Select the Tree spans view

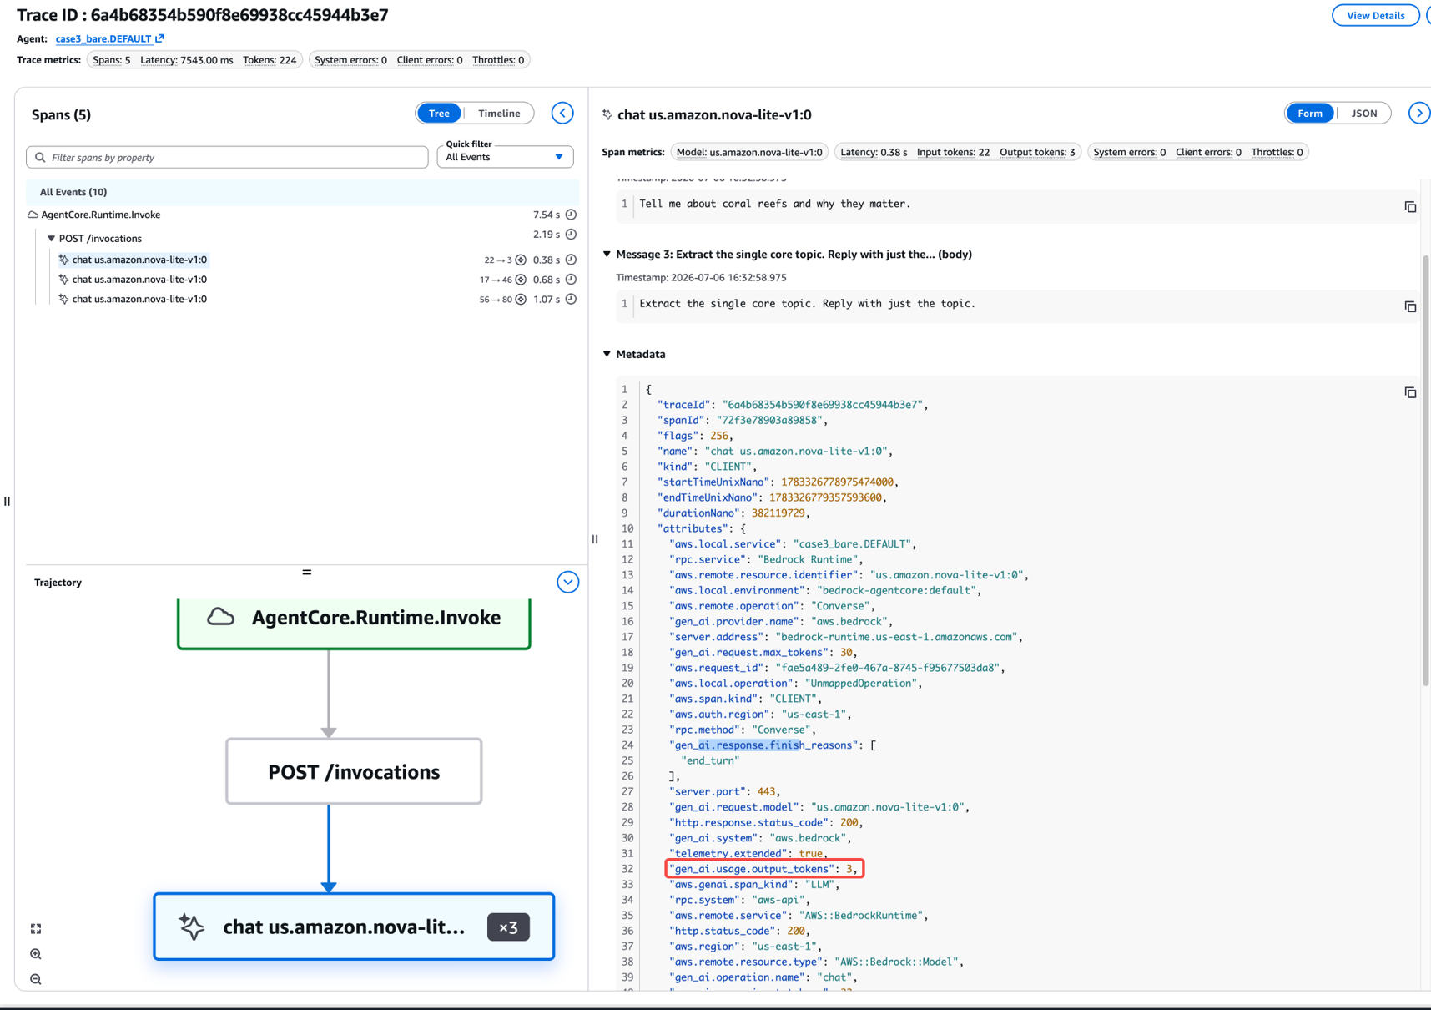[x=439, y=114]
